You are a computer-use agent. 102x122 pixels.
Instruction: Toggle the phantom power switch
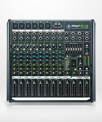87,46
